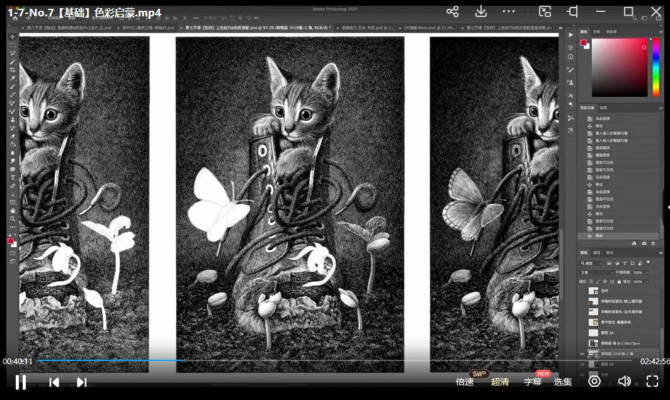
Task: Click the video progress bar
Action: (x=335, y=360)
